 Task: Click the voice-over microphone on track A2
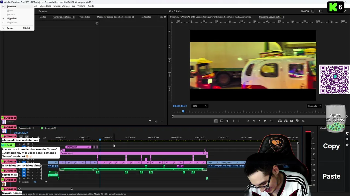pyautogui.click(x=41, y=169)
